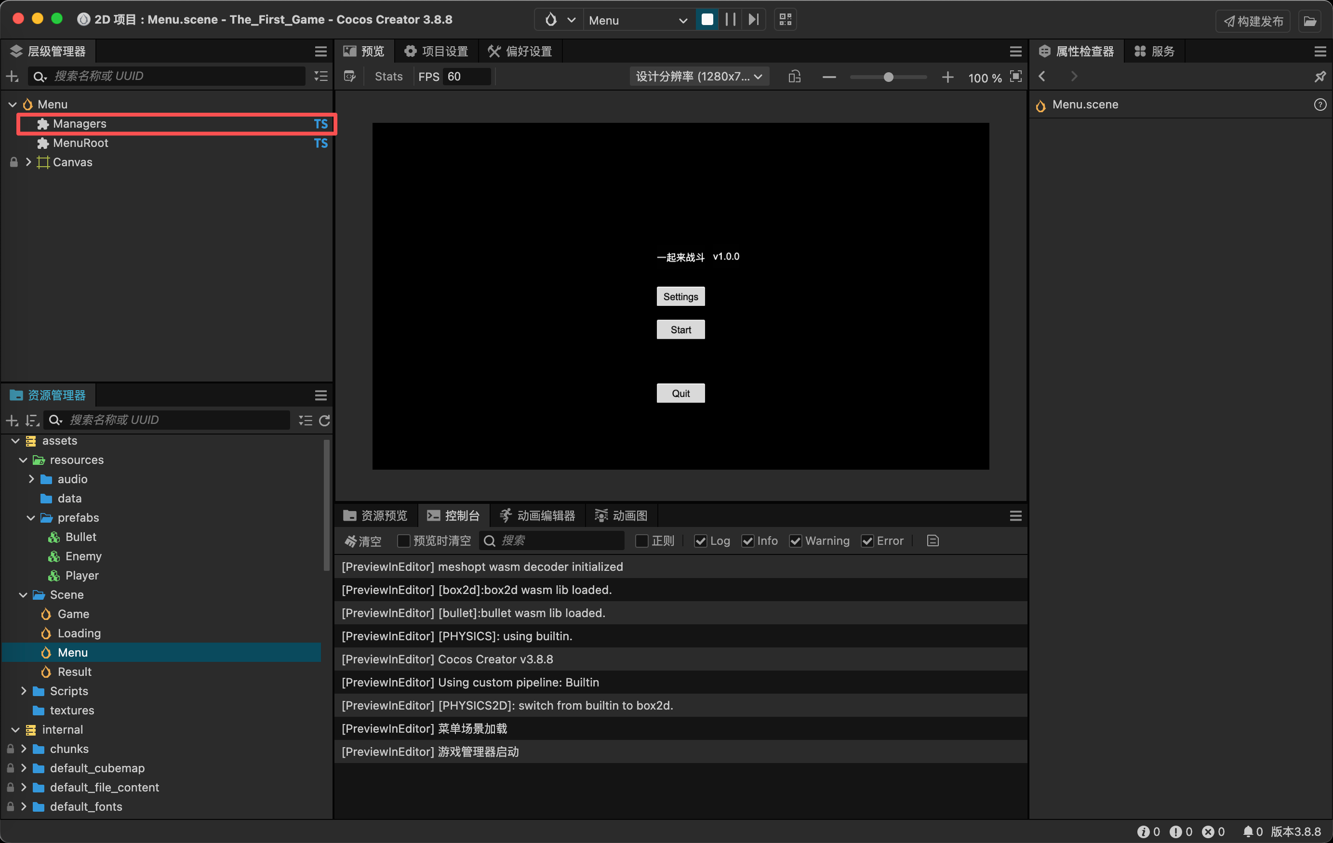
Task: Expand the Canvas node in hierarchy
Action: (28, 162)
